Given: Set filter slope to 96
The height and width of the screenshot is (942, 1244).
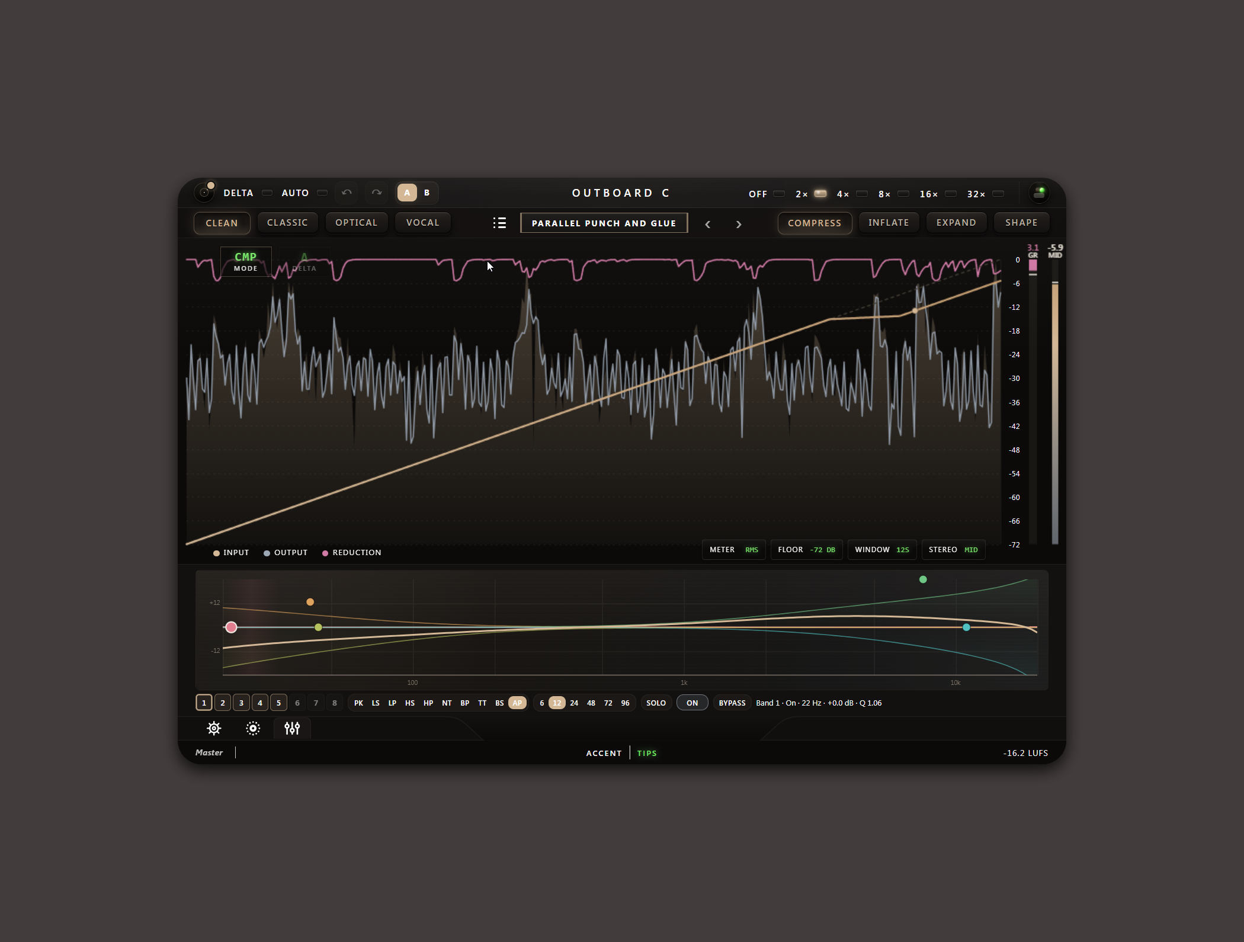Looking at the screenshot, I should pyautogui.click(x=625, y=703).
